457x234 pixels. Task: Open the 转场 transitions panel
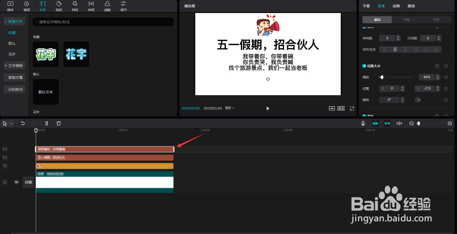91,6
